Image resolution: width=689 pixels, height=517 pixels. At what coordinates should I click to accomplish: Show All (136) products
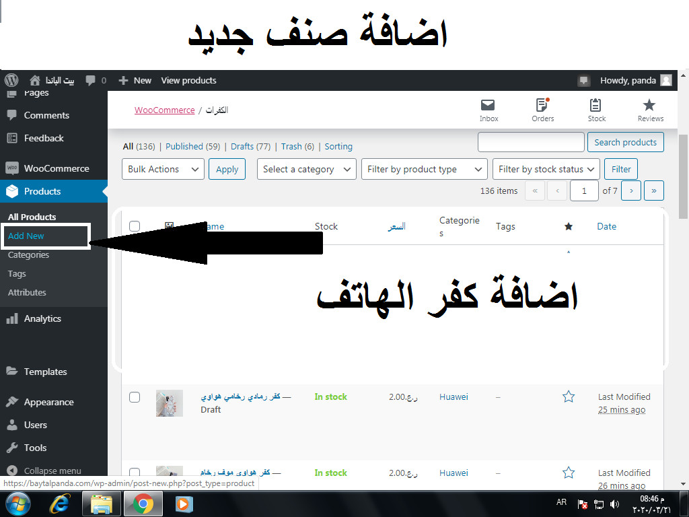click(x=139, y=146)
